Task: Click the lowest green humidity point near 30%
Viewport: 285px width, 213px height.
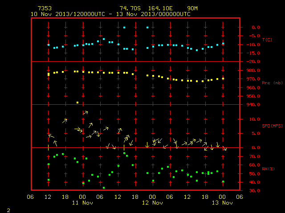Action: pyautogui.click(x=104, y=188)
